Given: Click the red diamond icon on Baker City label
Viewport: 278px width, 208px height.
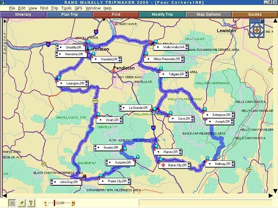Looking at the screenshot, I should click(x=163, y=165).
